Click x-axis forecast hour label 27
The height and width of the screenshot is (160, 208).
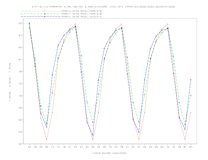pyautogui.click(x=81, y=147)
